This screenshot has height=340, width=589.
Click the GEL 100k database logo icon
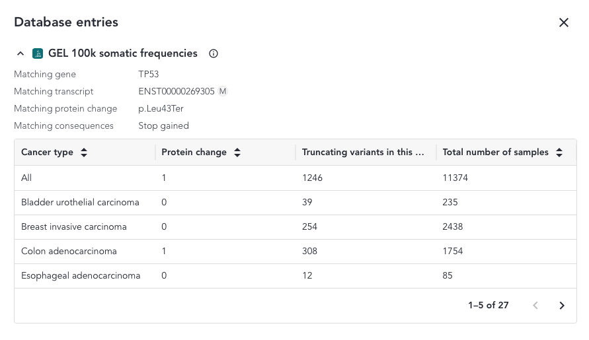pos(38,53)
